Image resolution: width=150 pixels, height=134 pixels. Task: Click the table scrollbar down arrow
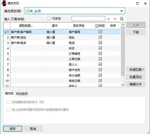122,85
